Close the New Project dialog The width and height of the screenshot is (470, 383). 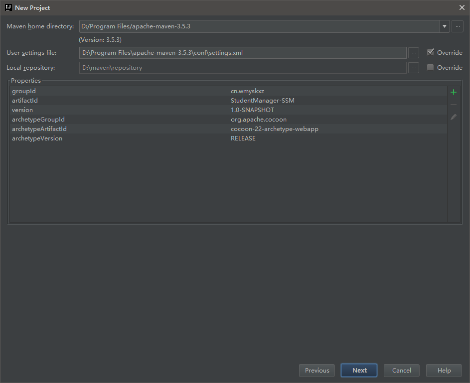pyautogui.click(x=462, y=8)
